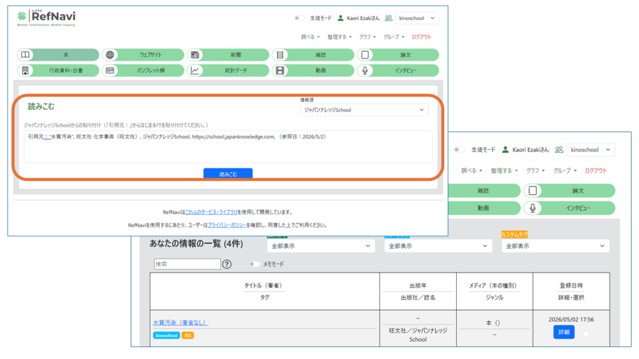The image size is (639, 359).
Task: Open 調べる menu in front window
Action: pyautogui.click(x=310, y=37)
